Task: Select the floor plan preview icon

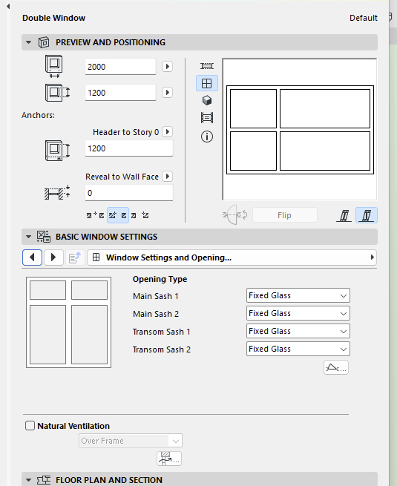Action: tap(207, 66)
